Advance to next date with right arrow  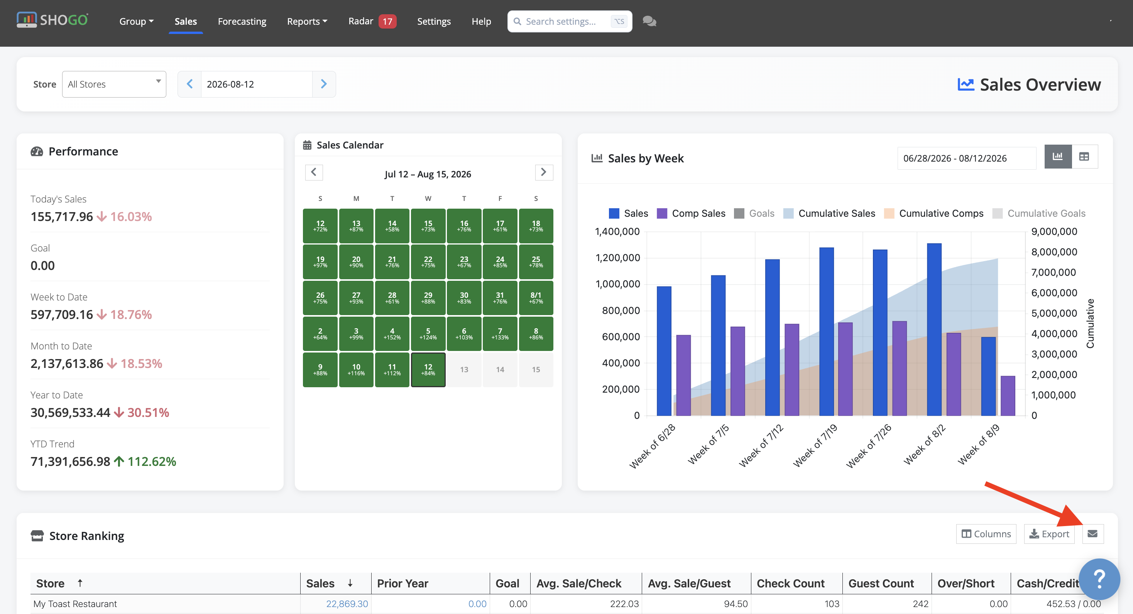tap(324, 84)
